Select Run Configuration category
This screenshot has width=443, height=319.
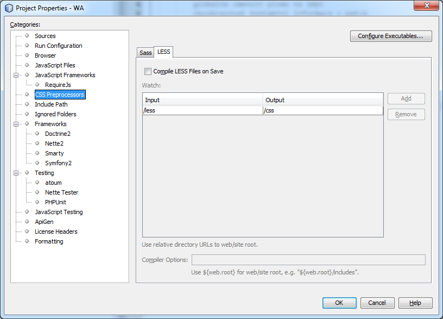[59, 46]
